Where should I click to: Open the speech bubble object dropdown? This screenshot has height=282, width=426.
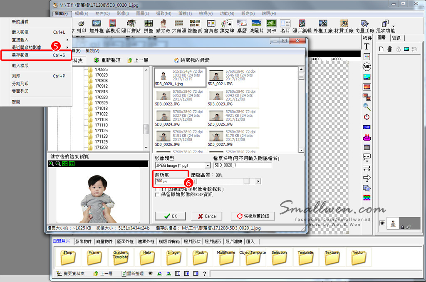click(367, 161)
